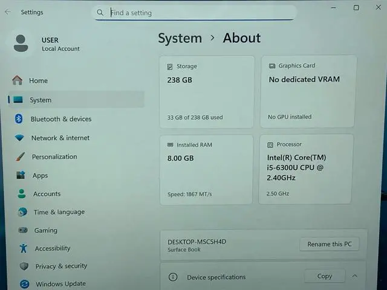
Task: Open the Apps icon in sidebar
Action: 21,175
